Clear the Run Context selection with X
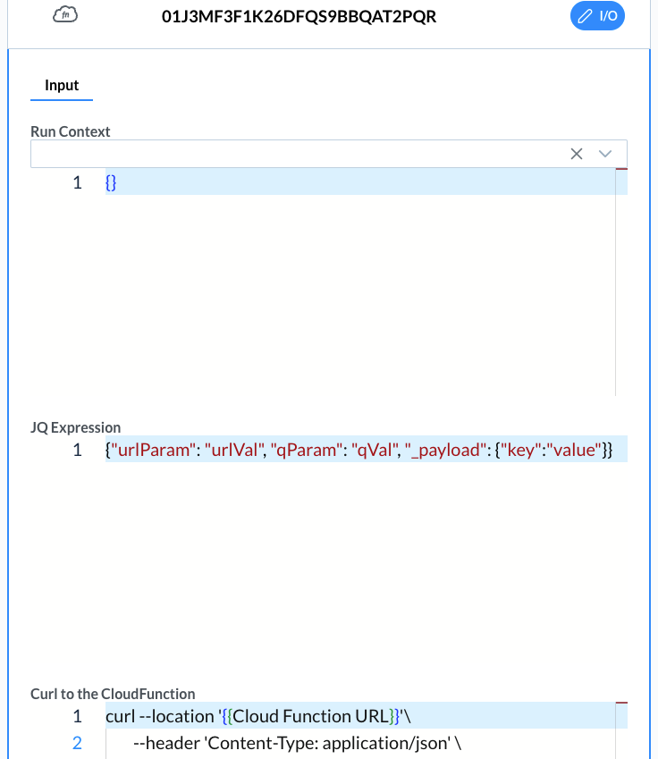This screenshot has width=658, height=759. tap(577, 154)
